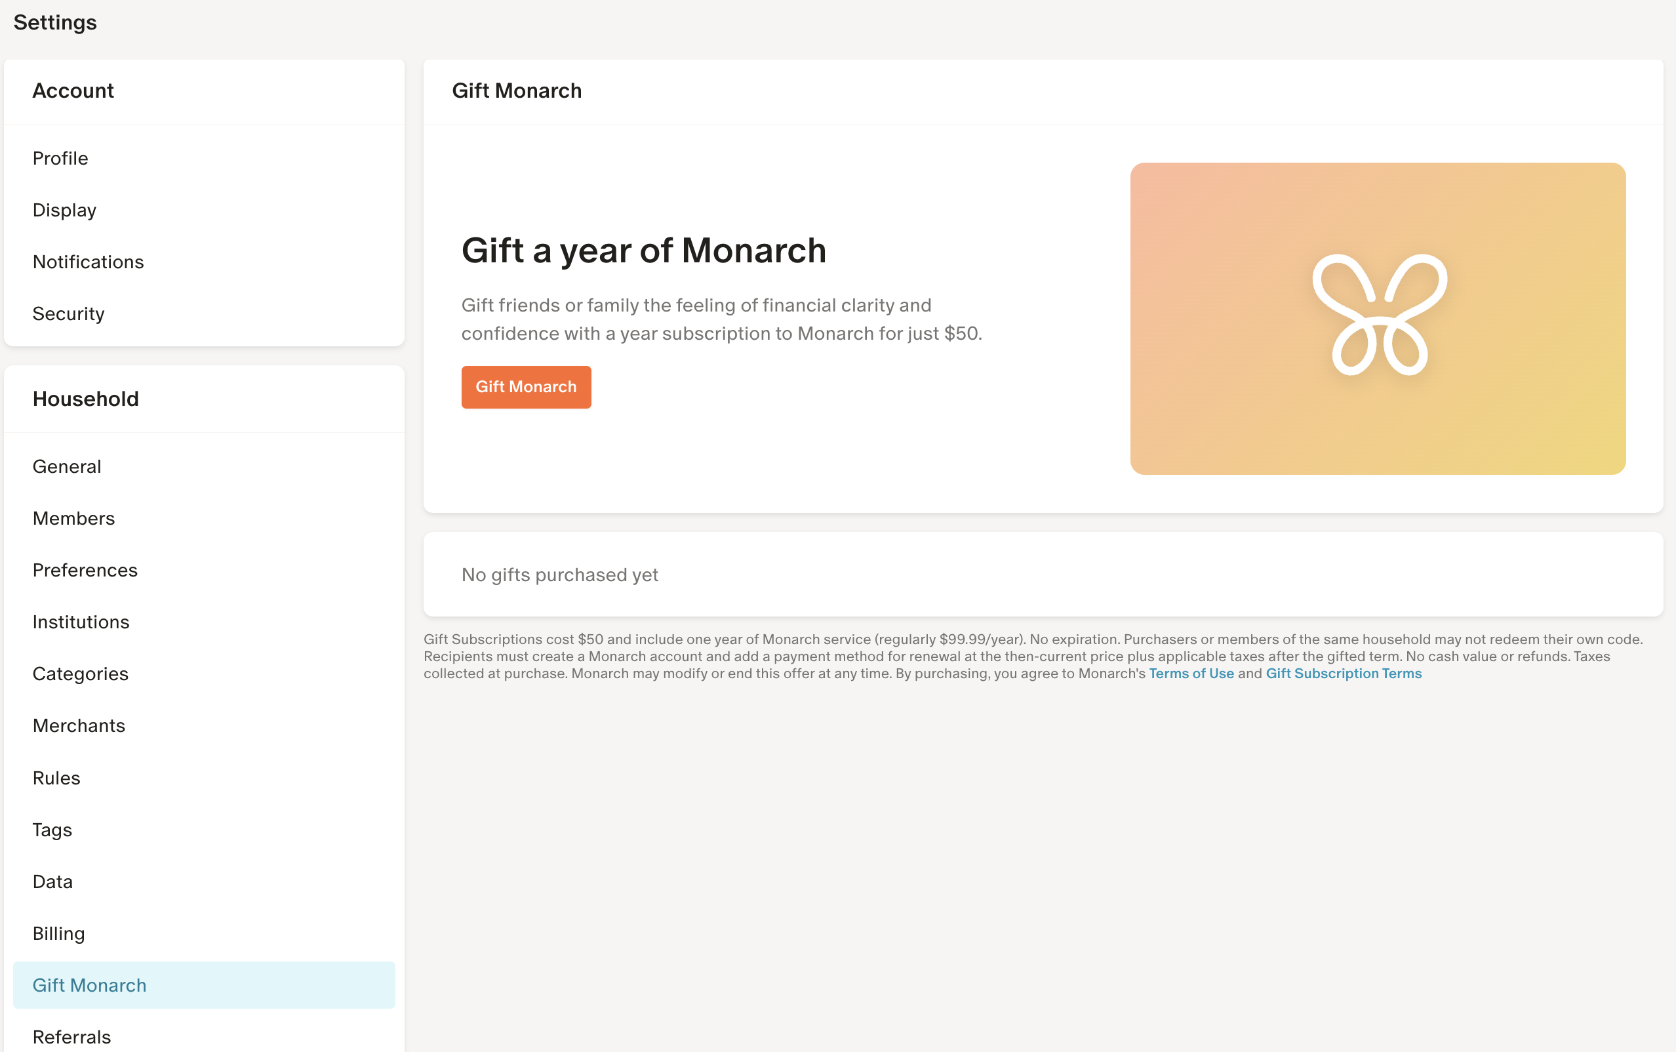Go to Tags settings

click(x=52, y=830)
